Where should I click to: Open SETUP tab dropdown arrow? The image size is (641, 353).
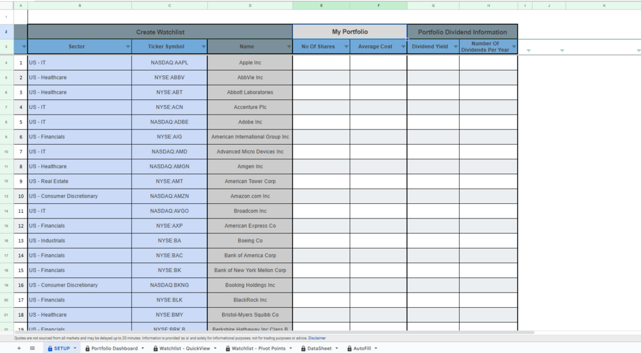75,348
